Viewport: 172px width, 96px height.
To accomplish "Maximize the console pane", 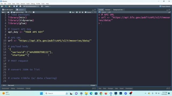I will pos(169,10).
